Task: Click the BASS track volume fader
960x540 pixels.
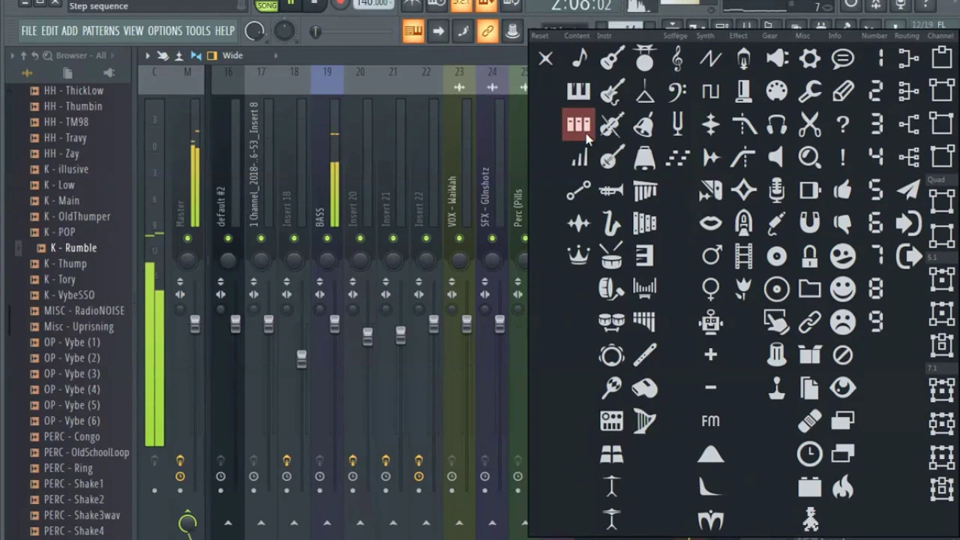Action: point(334,324)
